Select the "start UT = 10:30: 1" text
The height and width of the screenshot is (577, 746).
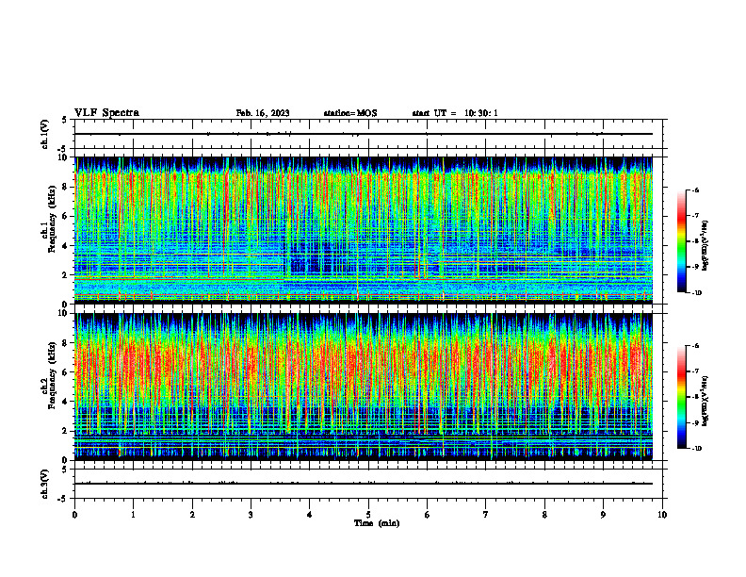click(455, 113)
